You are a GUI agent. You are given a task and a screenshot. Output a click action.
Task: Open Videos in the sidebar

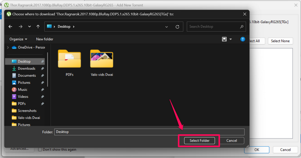coord(25,97)
